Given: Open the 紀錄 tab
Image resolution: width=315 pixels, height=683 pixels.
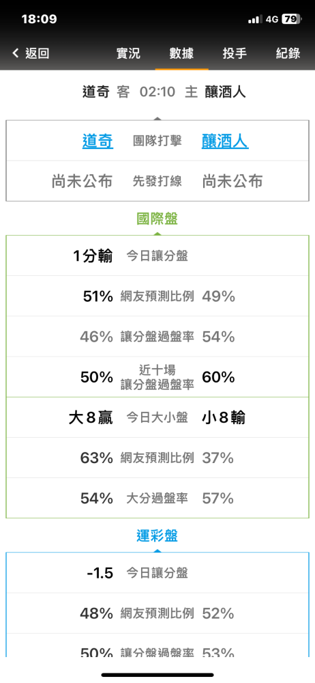Looking at the screenshot, I should [x=288, y=53].
